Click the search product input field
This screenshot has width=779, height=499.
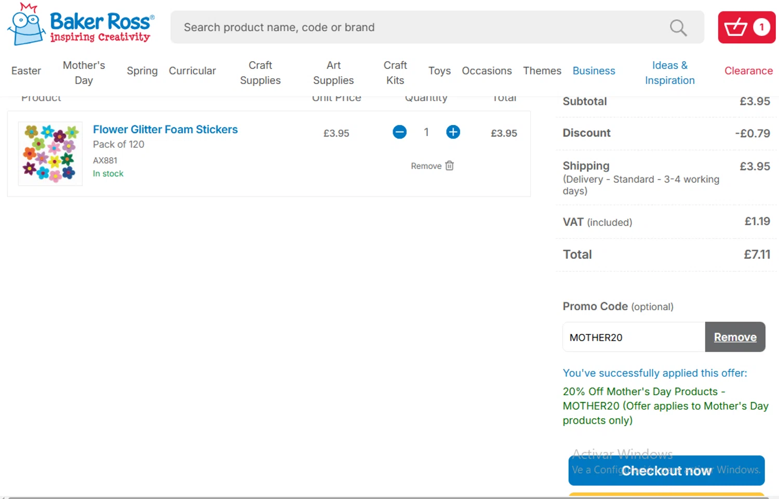click(415, 27)
